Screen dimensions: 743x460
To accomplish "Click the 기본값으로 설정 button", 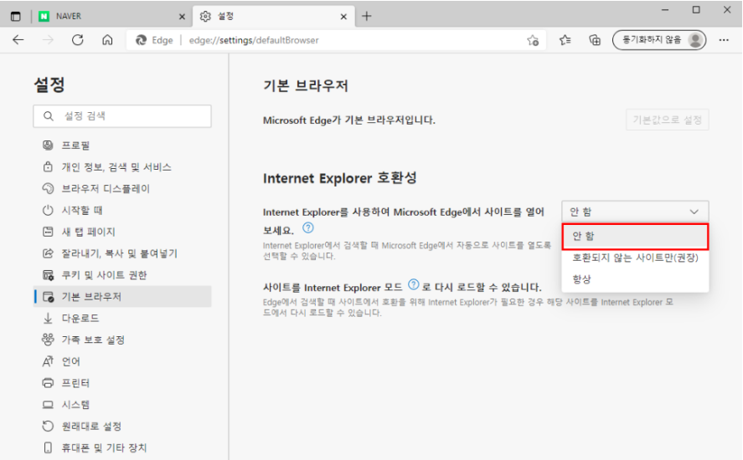I will click(667, 120).
